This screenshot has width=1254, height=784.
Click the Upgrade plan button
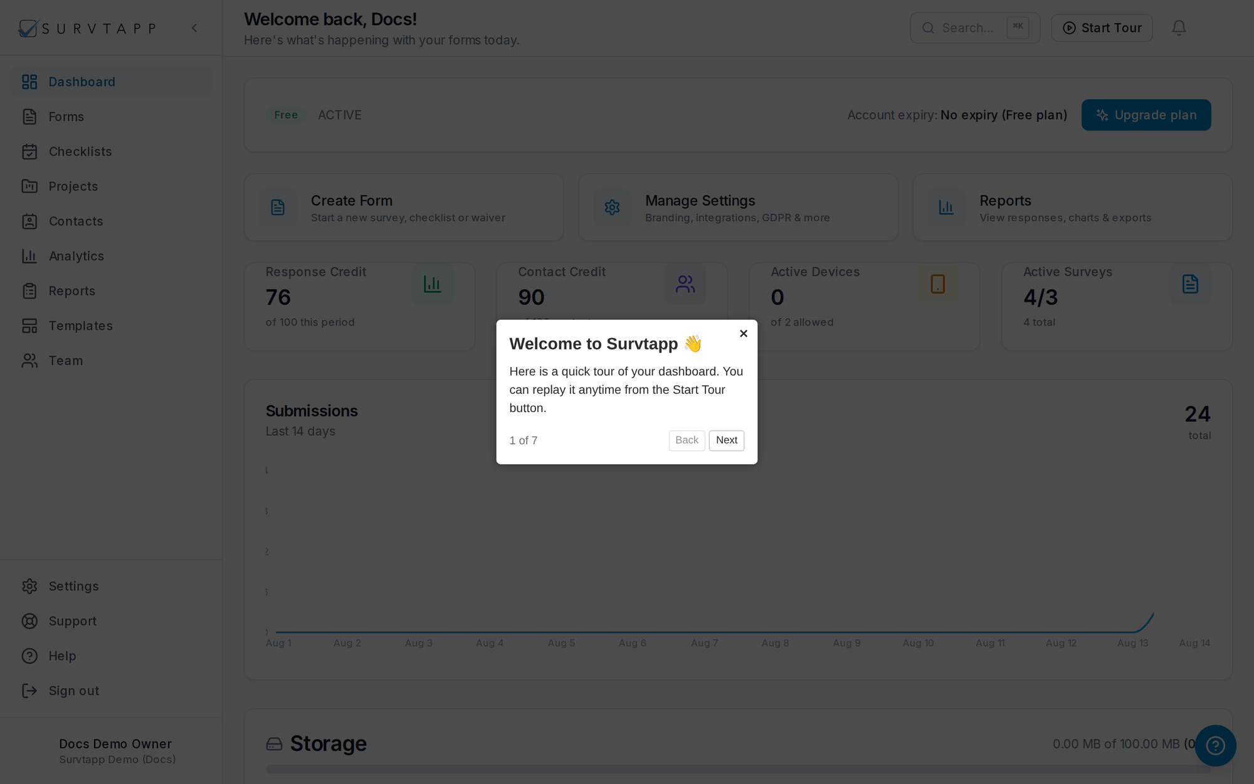coord(1146,115)
